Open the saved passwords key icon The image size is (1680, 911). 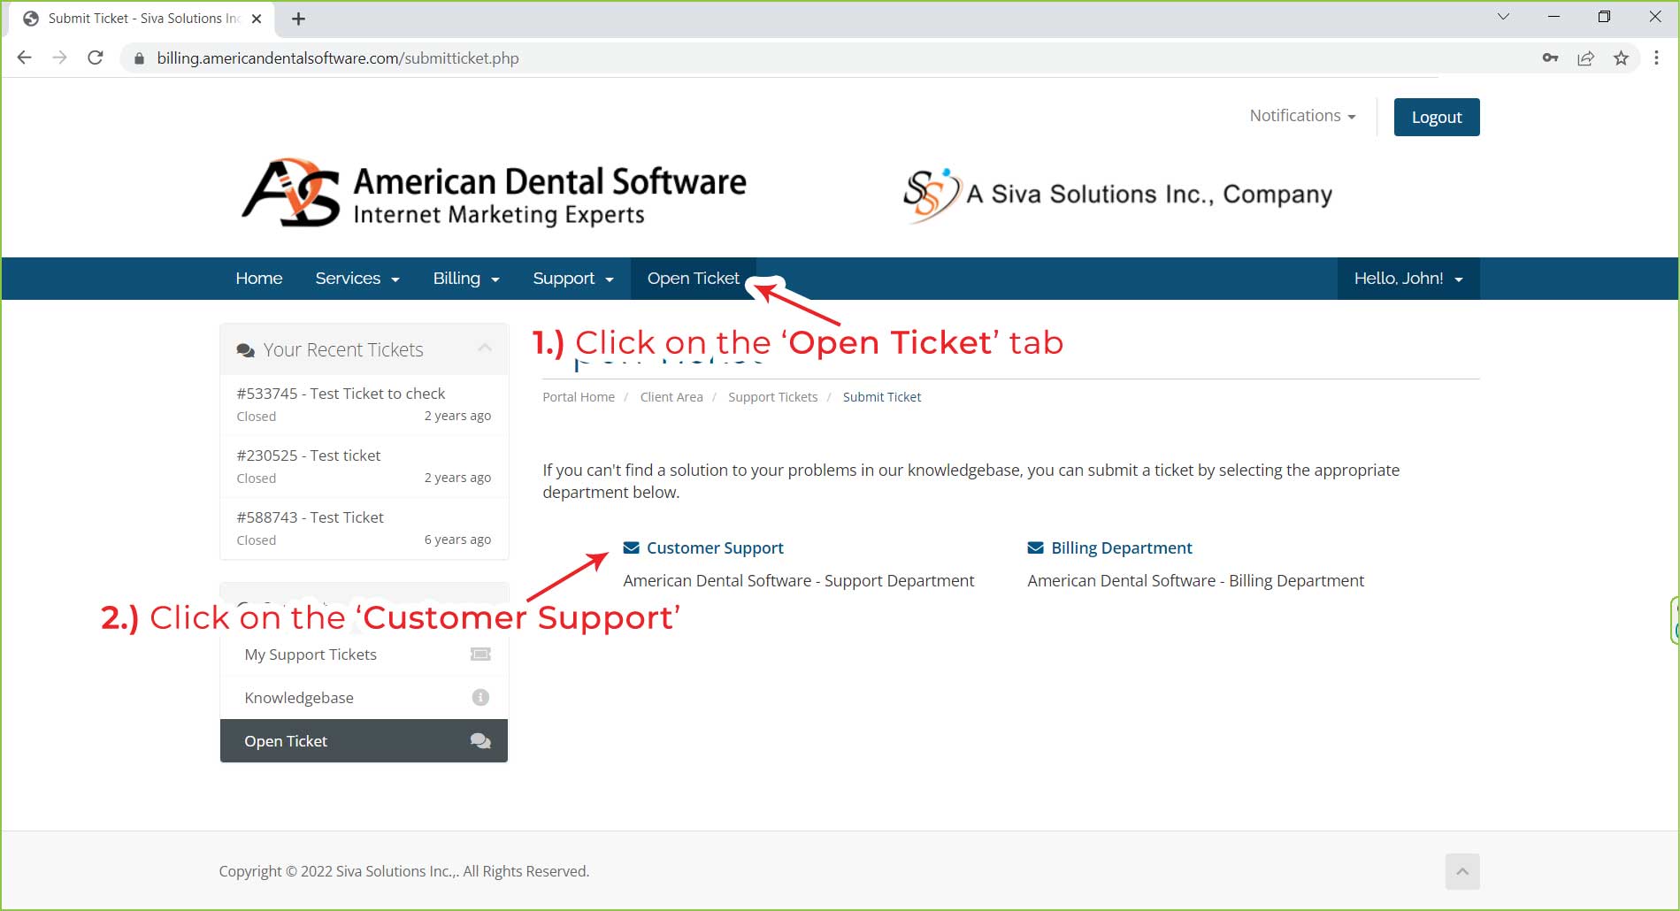[1550, 58]
